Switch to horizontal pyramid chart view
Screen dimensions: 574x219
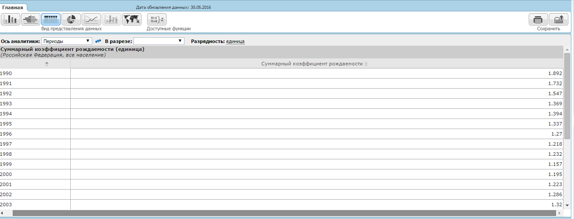[x=31, y=19]
